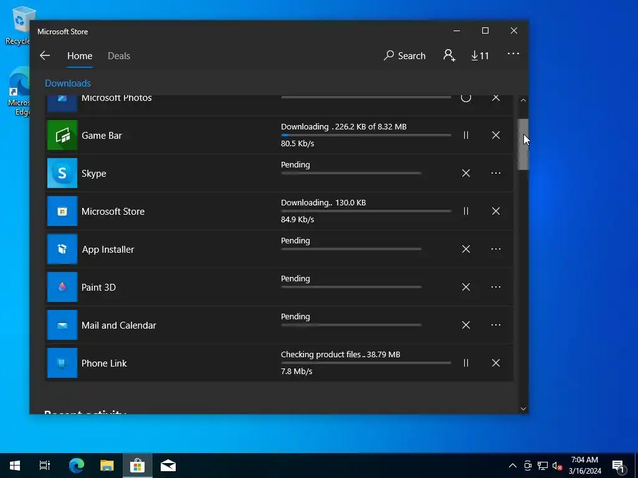Click the taskbar clock showing 7:04 AM

click(x=584, y=466)
